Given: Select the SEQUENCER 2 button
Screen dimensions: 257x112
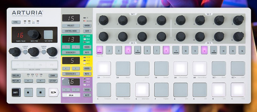Looking at the screenshot, I should (x=71, y=74).
